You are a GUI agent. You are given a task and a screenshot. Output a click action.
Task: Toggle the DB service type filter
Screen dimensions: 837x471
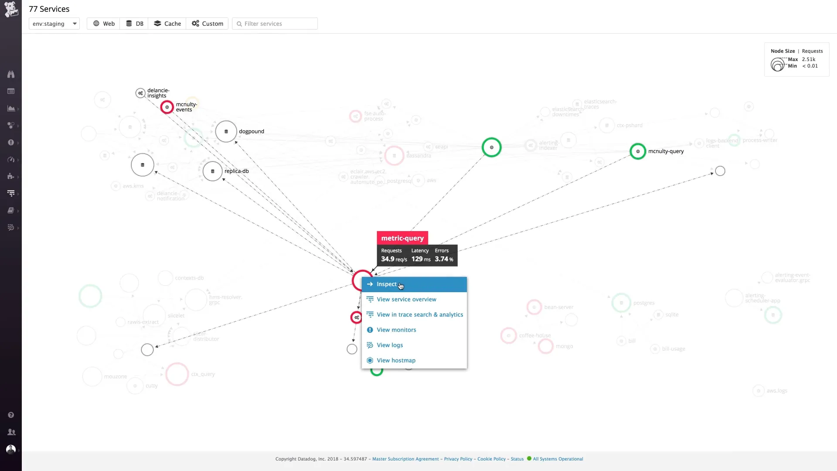click(134, 24)
